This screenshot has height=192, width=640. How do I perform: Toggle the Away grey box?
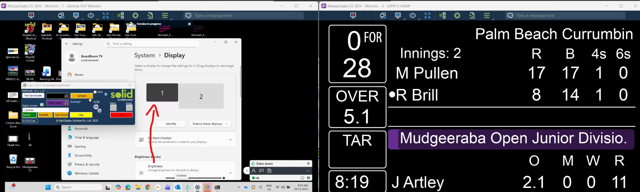click(x=129, y=108)
